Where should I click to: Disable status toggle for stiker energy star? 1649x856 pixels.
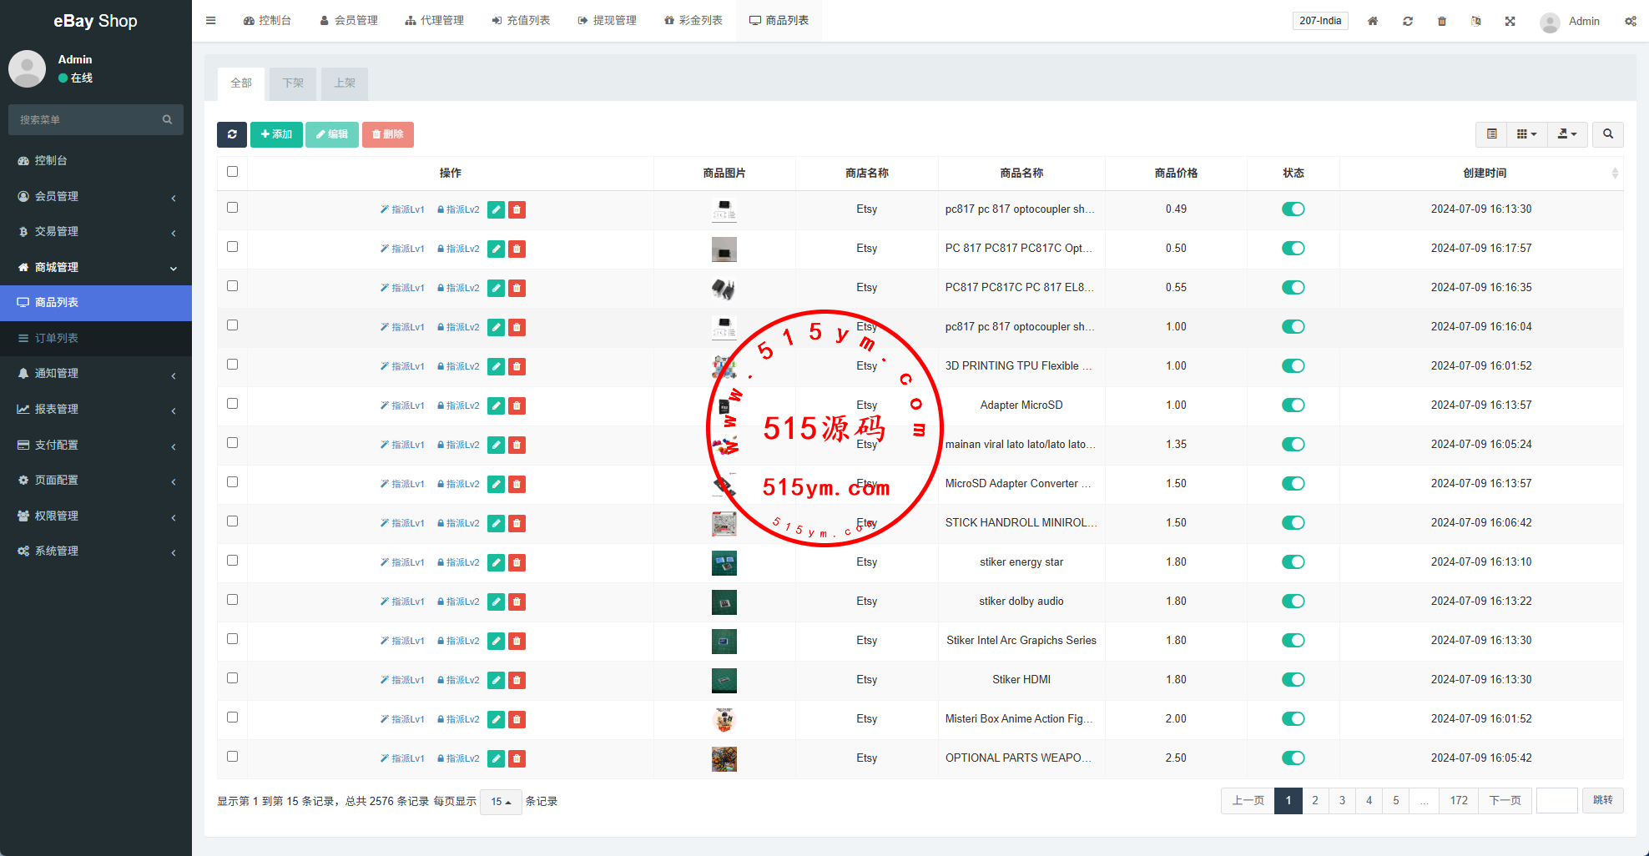click(1293, 562)
